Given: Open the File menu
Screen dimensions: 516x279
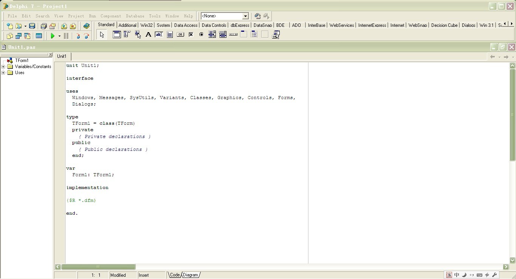Looking at the screenshot, I should point(12,16).
